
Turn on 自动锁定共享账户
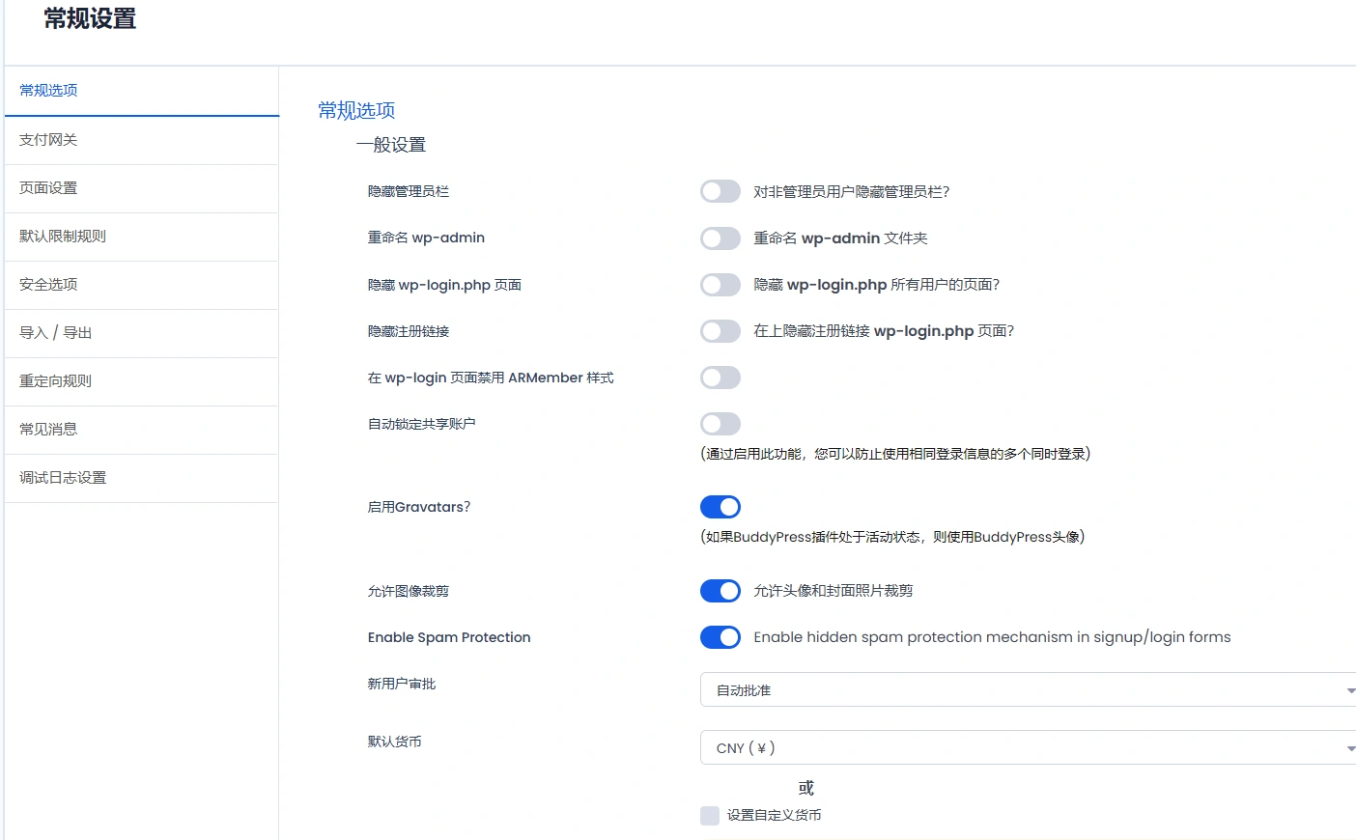(x=720, y=423)
